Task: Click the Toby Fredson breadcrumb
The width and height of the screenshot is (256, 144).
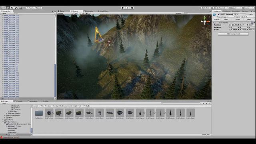Action: click(x=46, y=106)
